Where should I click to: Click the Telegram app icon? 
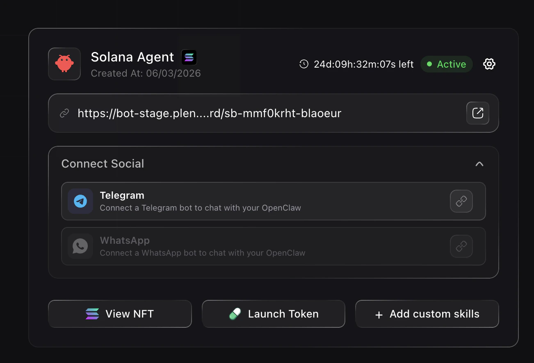80,201
